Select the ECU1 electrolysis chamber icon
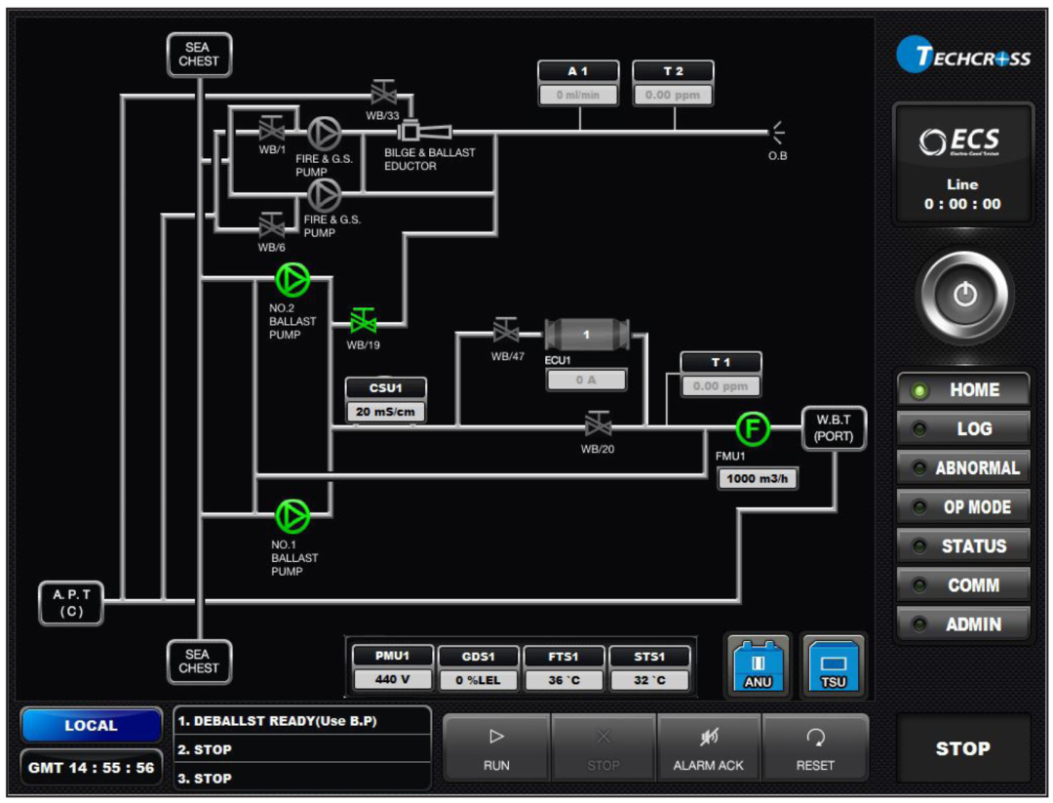Viewport: 1053px width, 803px height. (x=586, y=335)
